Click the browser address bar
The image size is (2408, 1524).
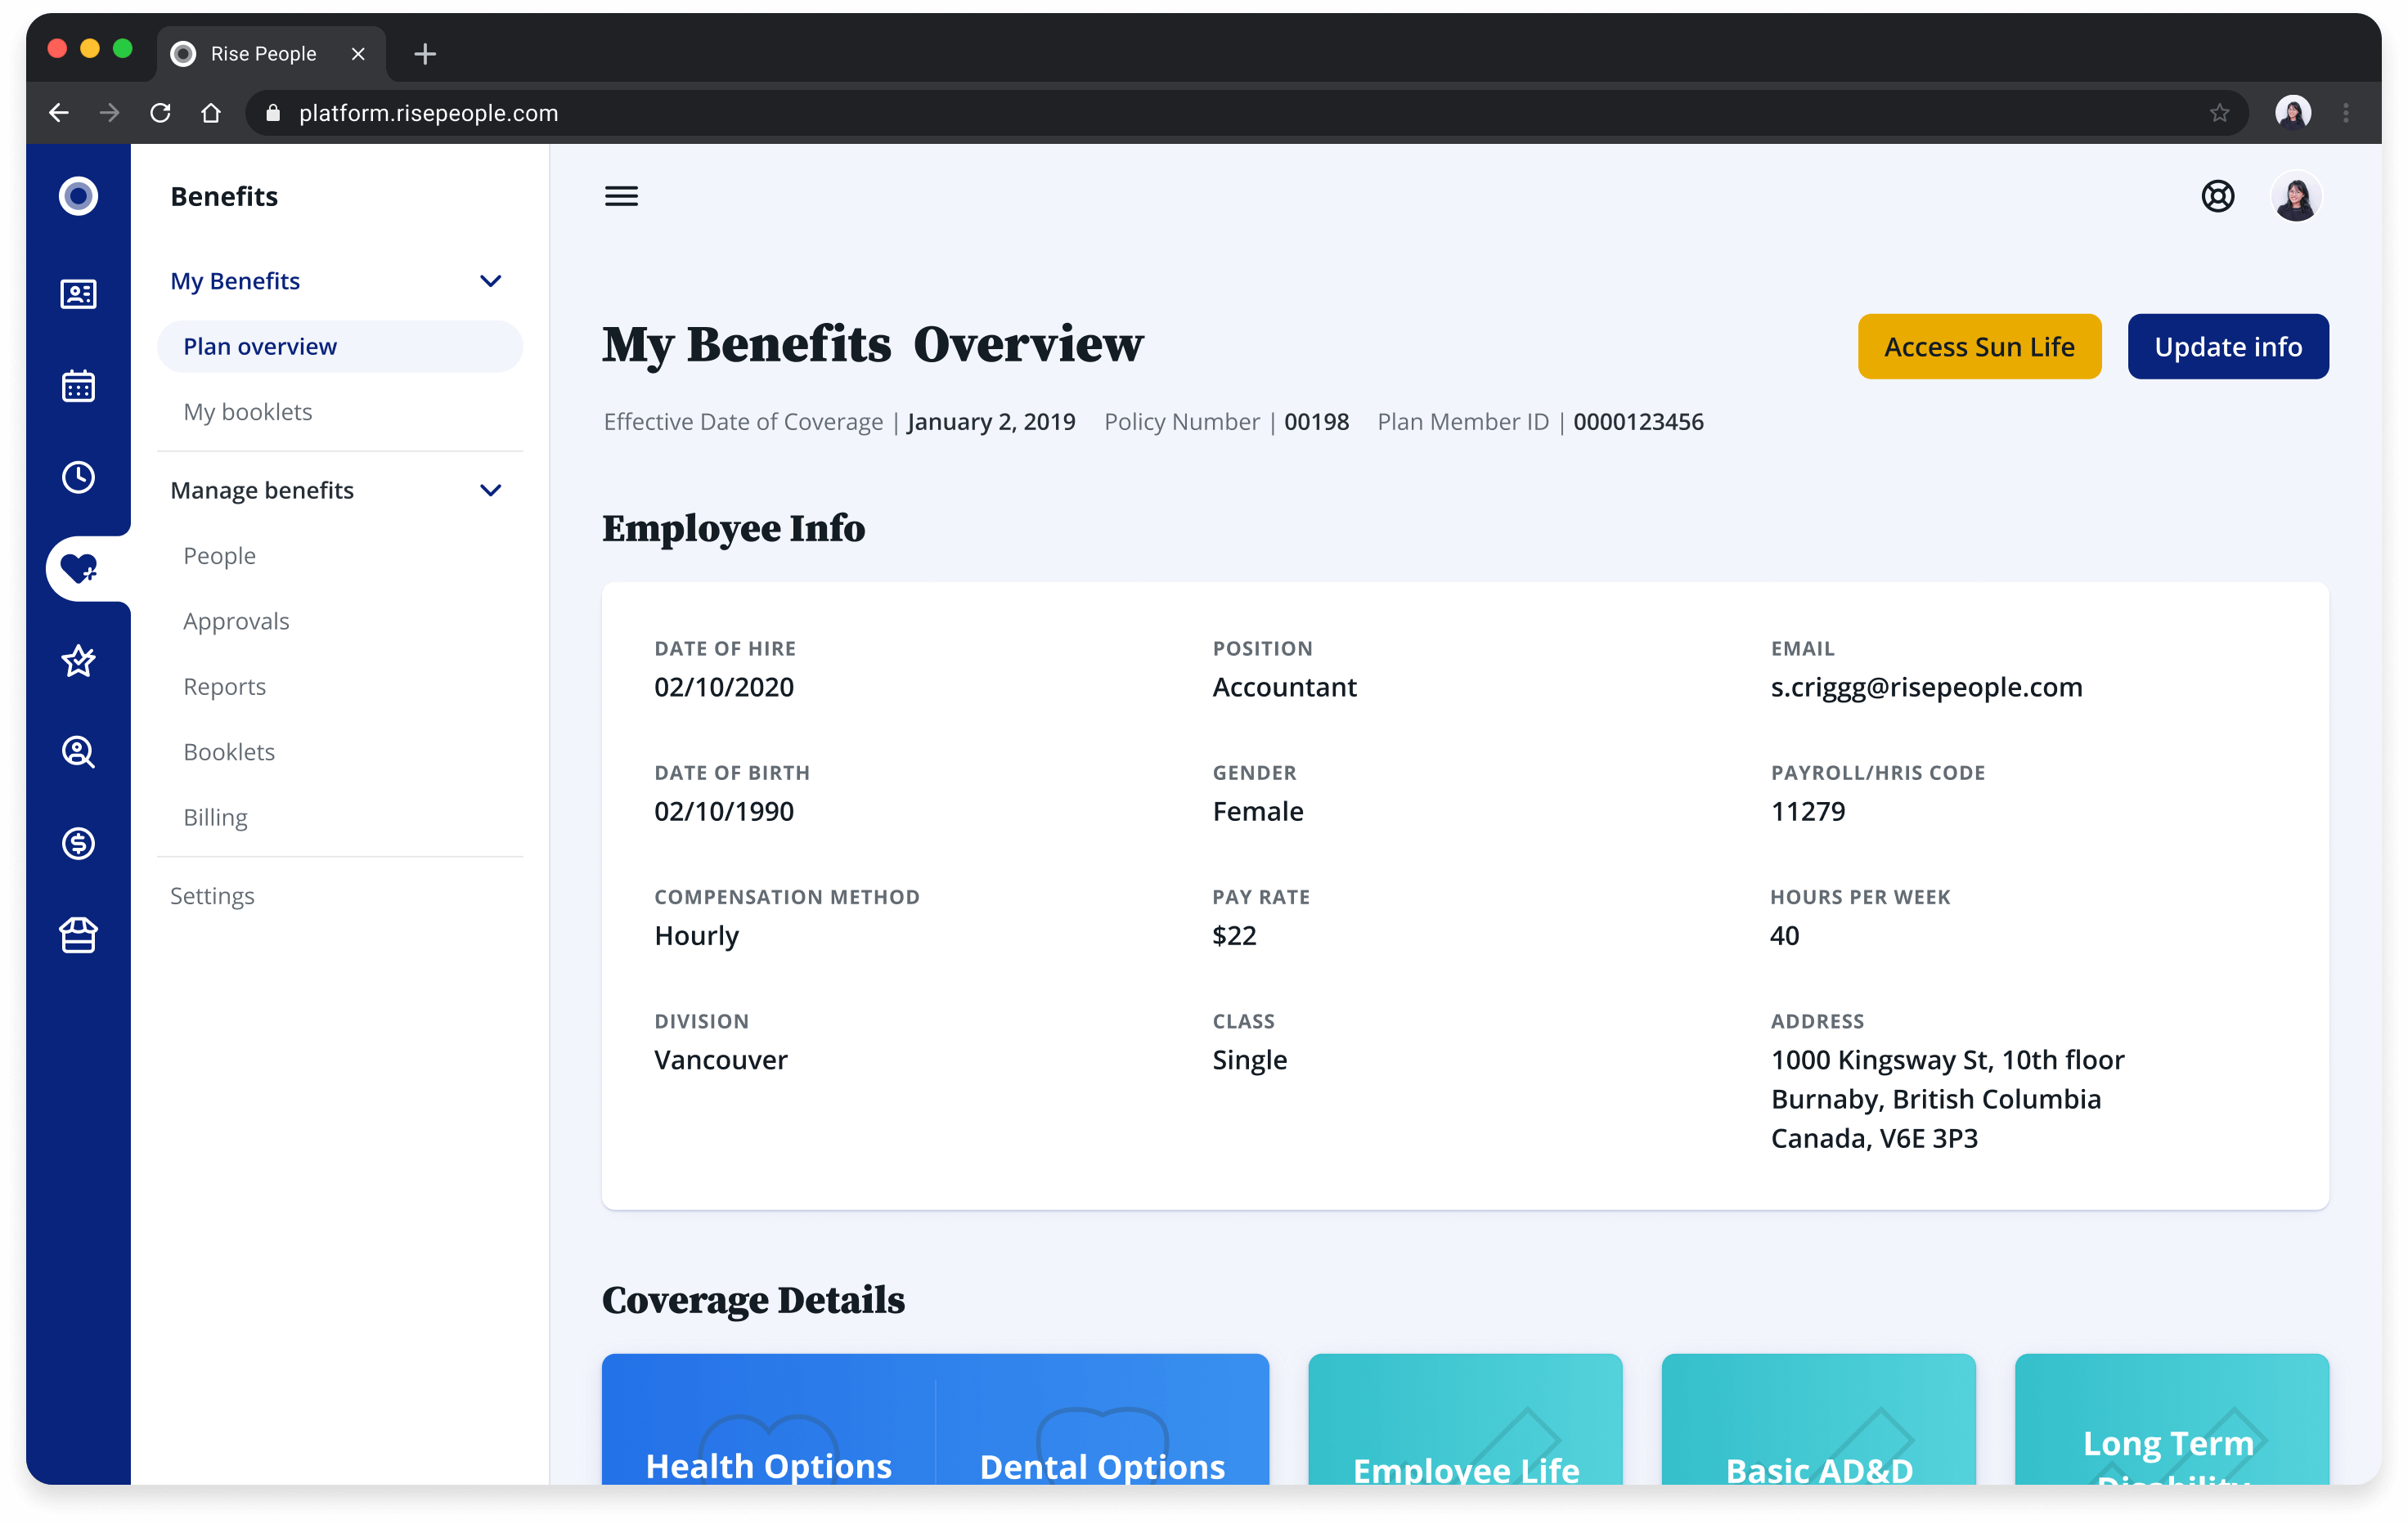point(1246,113)
